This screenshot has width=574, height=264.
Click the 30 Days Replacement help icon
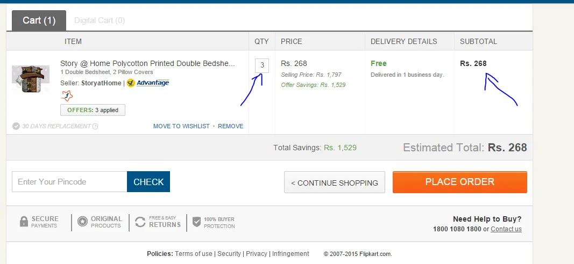(x=95, y=126)
